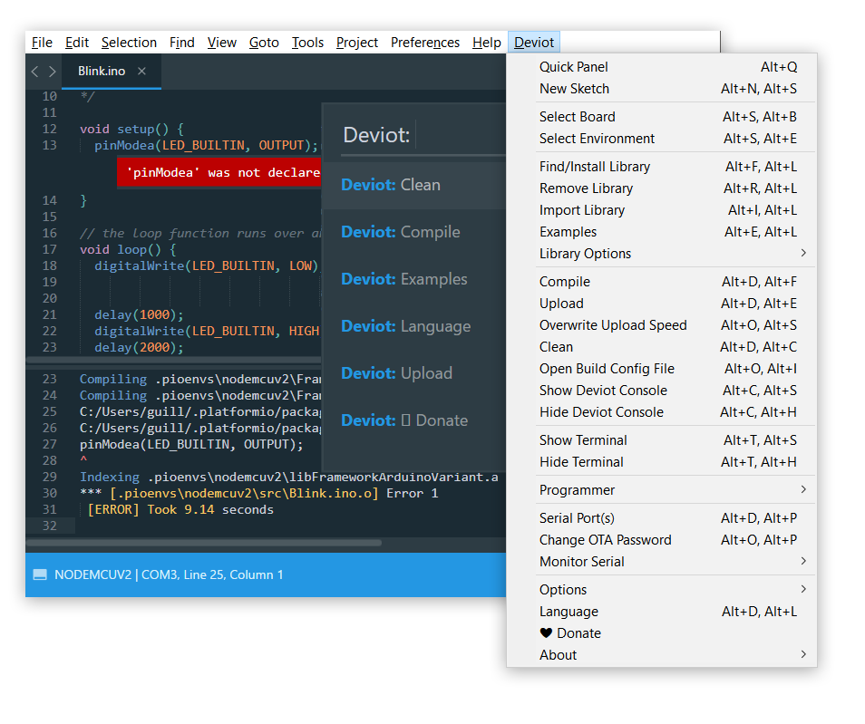Close the Blink.ino tab
The image size is (865, 724).
click(141, 72)
